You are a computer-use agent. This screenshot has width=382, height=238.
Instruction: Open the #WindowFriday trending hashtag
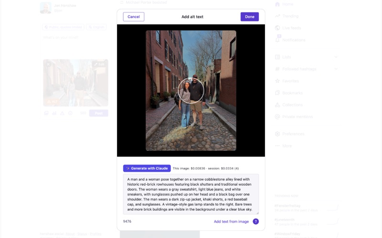(287, 234)
